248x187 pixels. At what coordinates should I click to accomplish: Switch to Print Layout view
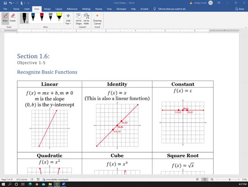click(205, 179)
